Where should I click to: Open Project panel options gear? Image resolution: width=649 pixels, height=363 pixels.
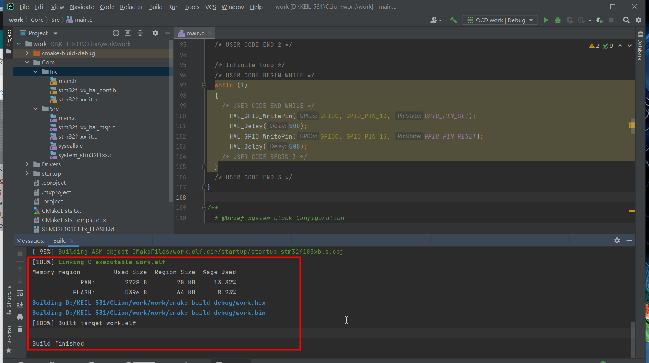(155, 33)
